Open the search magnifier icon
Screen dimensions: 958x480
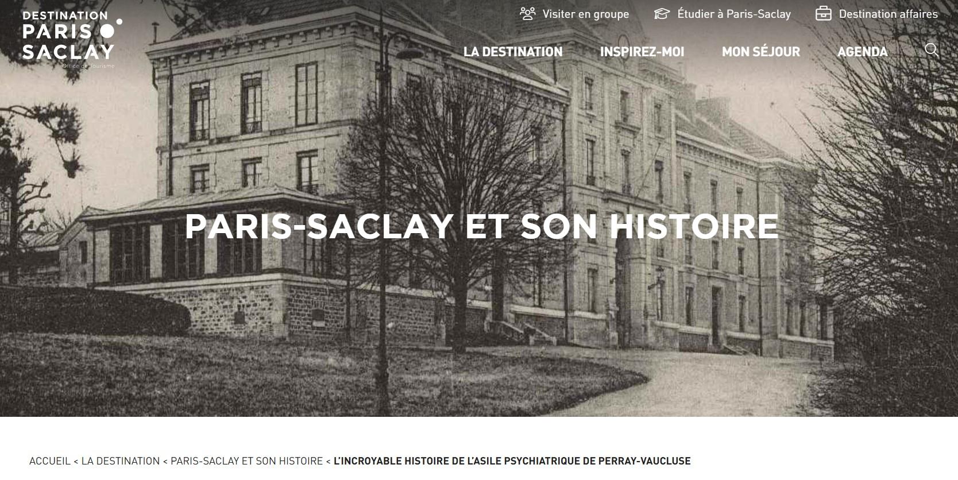[x=932, y=50]
